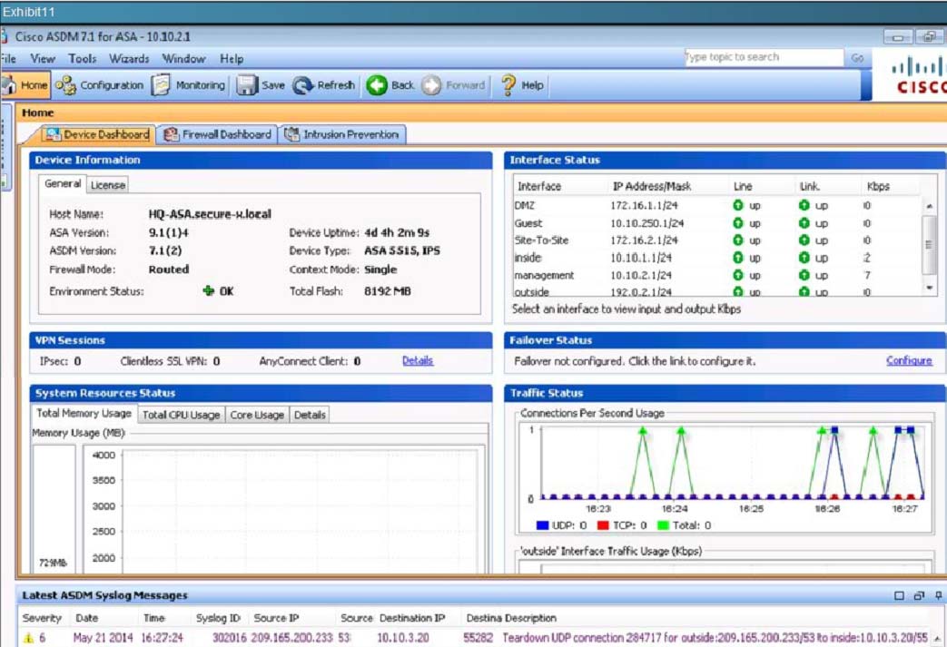The height and width of the screenshot is (647, 947).
Task: Click the Cisco logo
Action: point(918,75)
